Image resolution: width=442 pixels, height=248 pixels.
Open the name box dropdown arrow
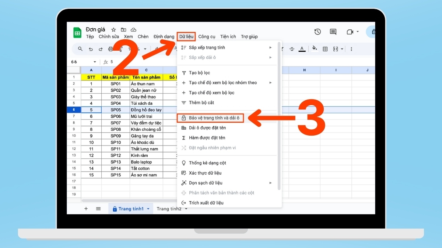[x=95, y=62]
